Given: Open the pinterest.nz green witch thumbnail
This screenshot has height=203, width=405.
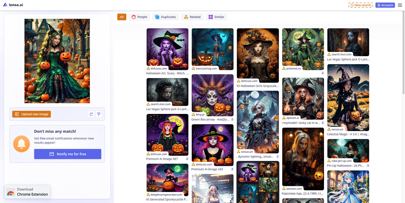Looking at the screenshot, I should 303,49.
